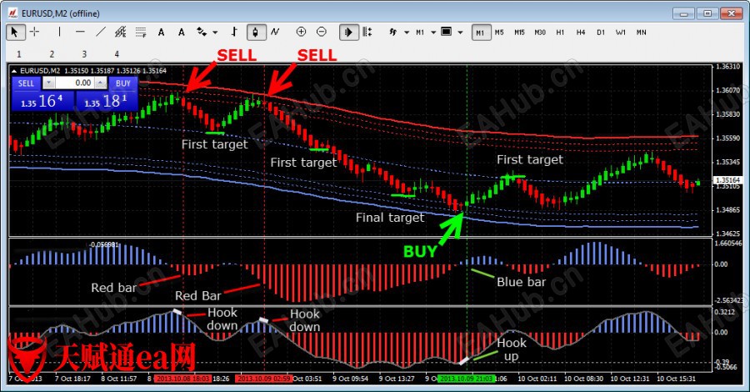
Task: Switch to the H1 timeframe
Action: [x=560, y=33]
